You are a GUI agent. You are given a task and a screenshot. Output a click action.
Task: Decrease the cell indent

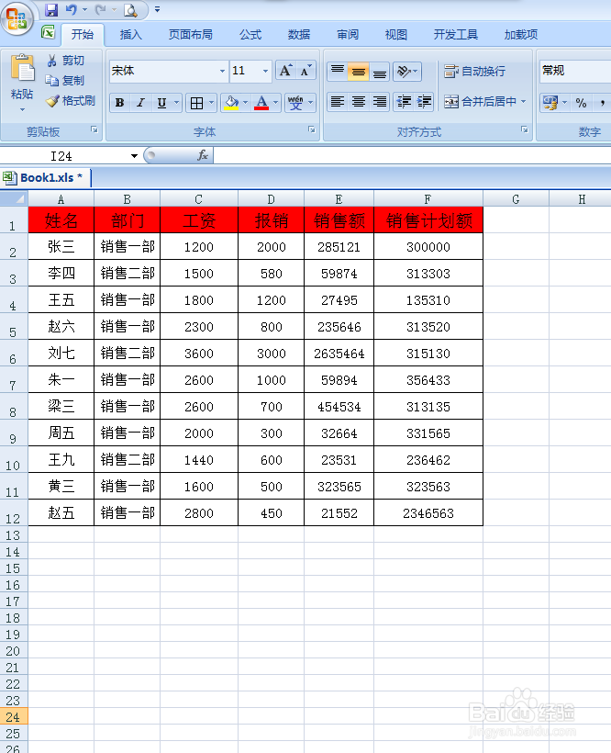[404, 101]
